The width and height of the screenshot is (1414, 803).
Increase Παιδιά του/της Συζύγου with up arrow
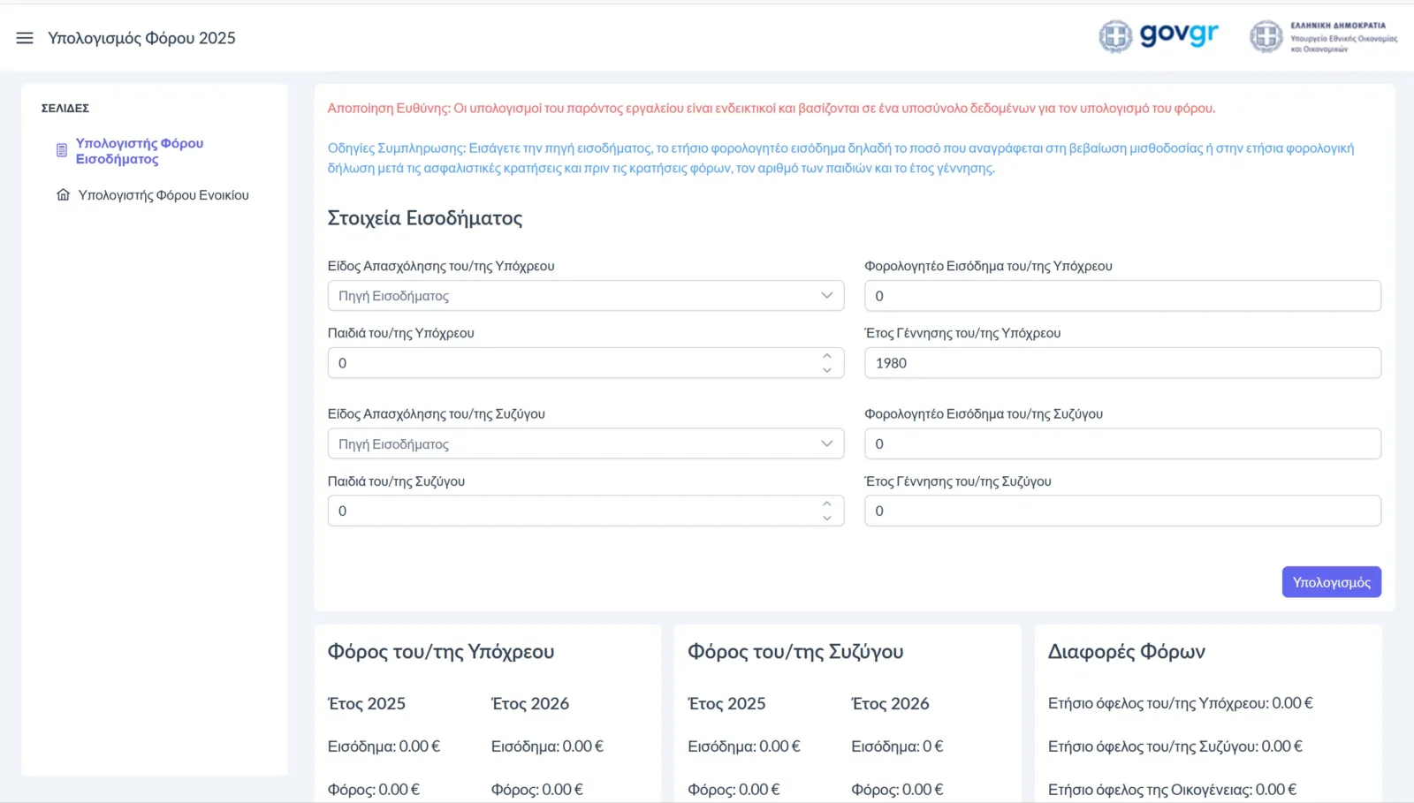point(826,504)
